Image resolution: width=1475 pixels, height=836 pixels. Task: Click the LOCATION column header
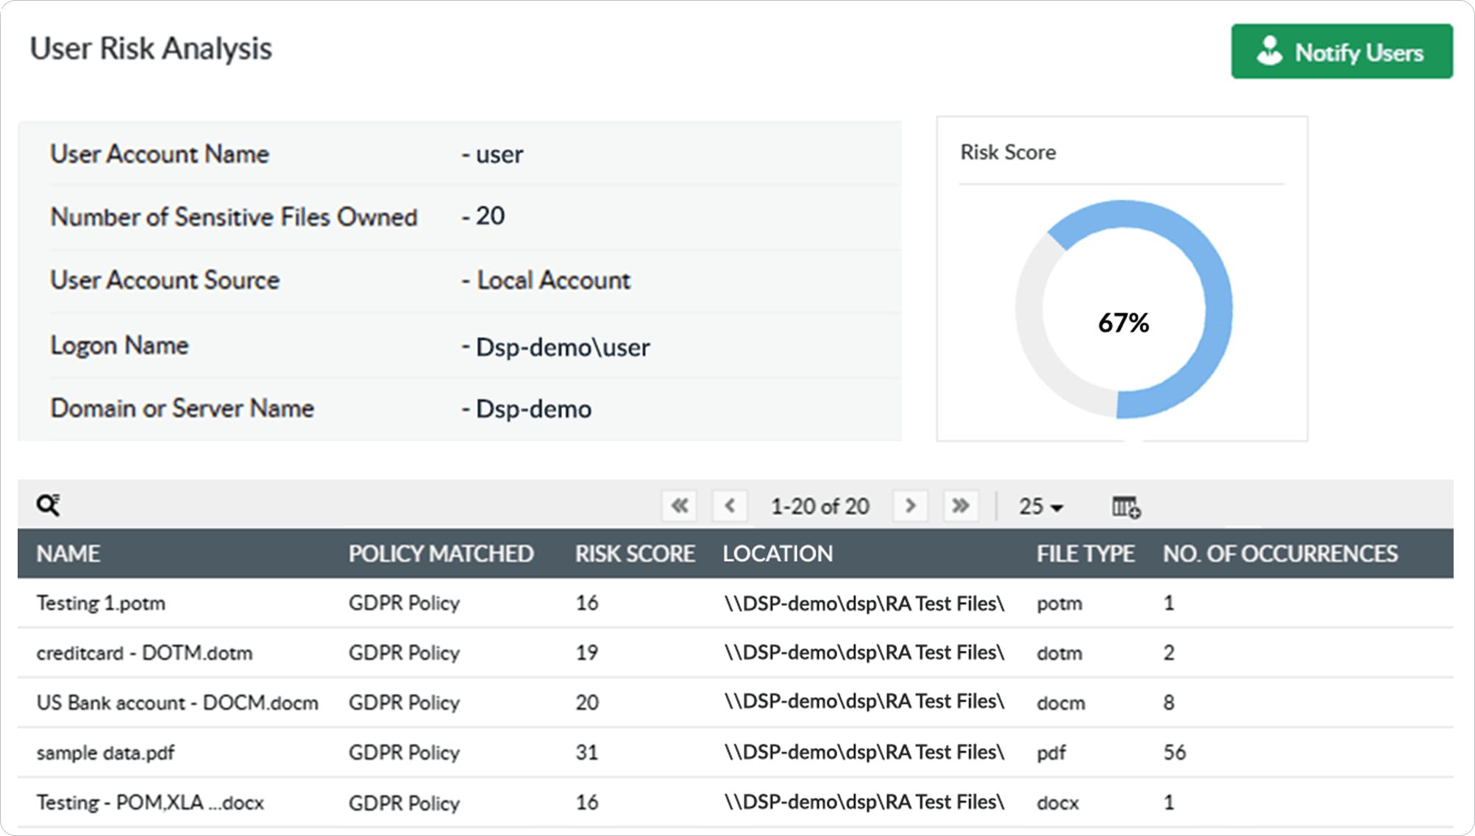(778, 554)
